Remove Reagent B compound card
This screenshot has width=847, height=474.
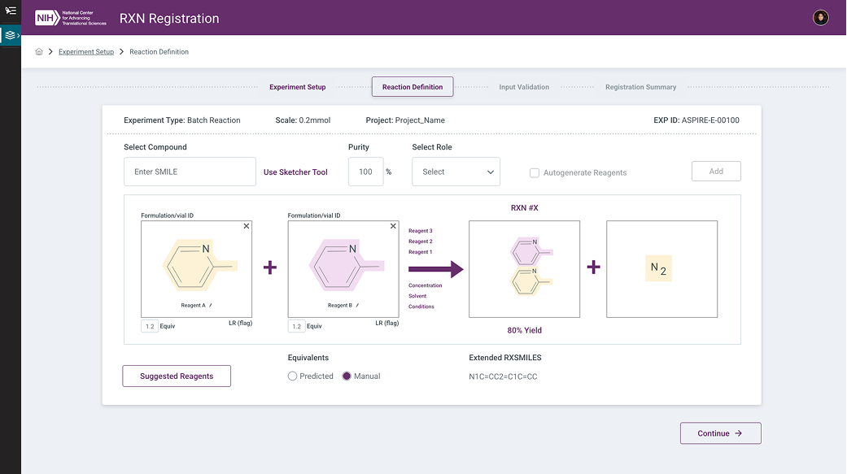(x=393, y=226)
